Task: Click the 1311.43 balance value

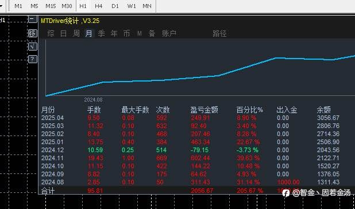Action: pos(328,182)
